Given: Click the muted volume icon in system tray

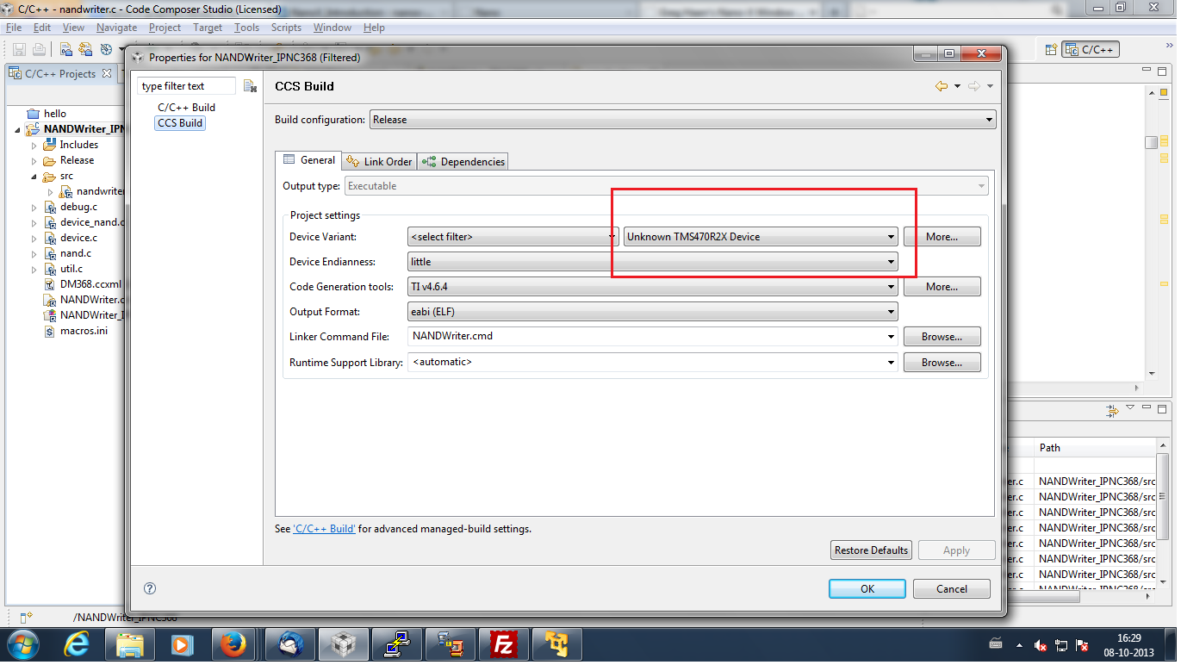Looking at the screenshot, I should (x=1041, y=644).
